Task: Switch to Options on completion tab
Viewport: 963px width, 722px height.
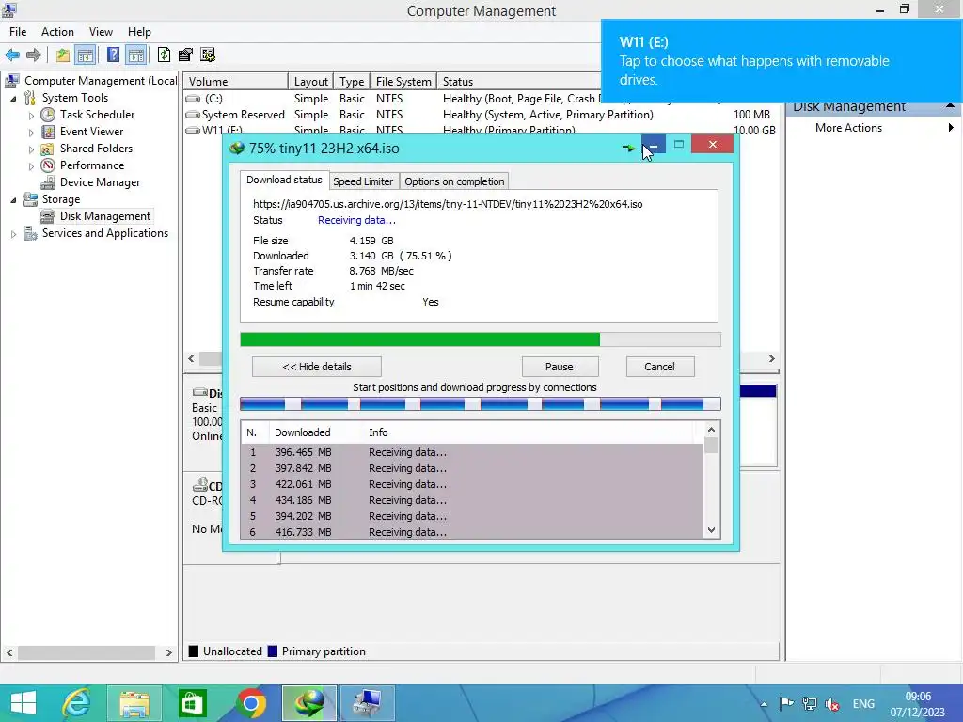Action: point(454,181)
